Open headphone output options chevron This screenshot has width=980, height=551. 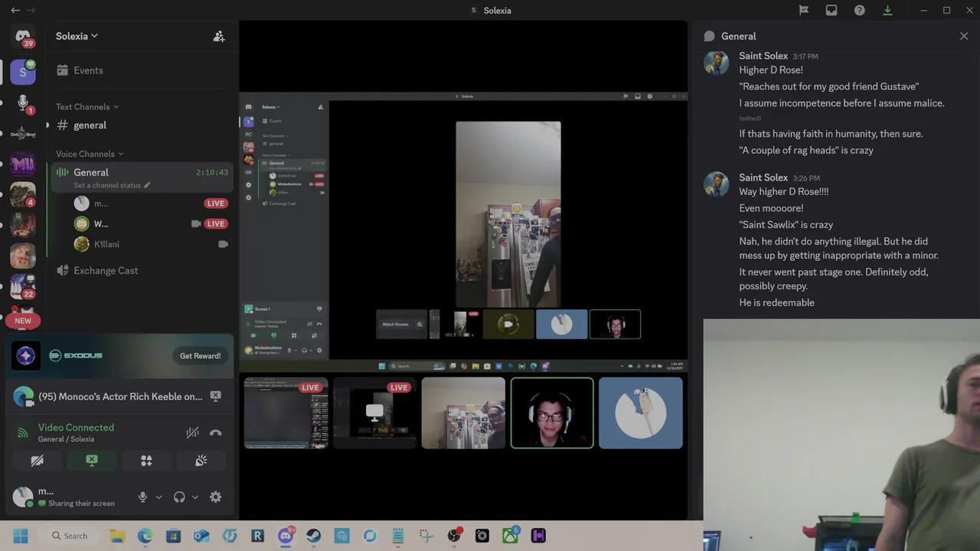pyautogui.click(x=195, y=497)
